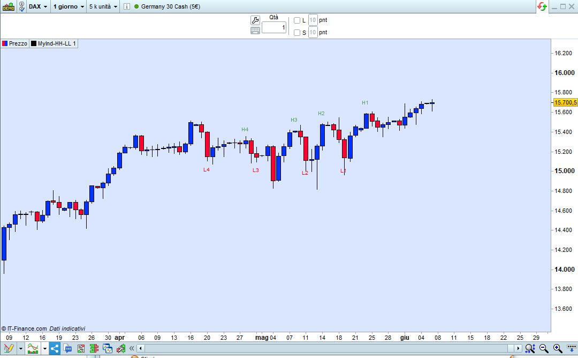Image resolution: width=578 pixels, height=358 pixels.
Task: Click the apr date axis label
Action: (120, 337)
